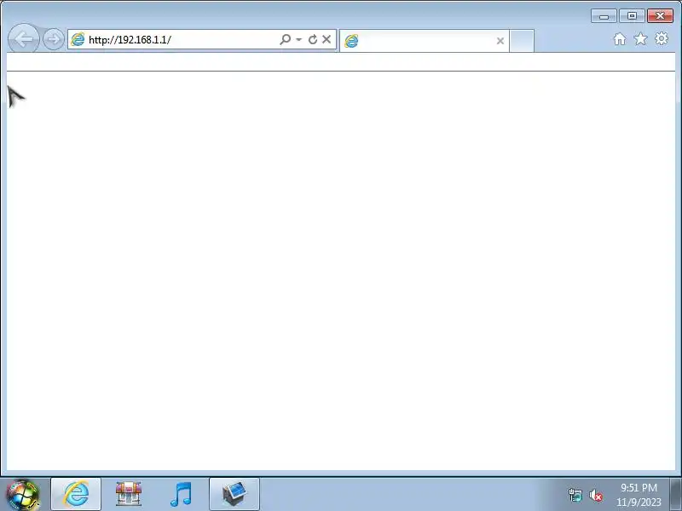Image resolution: width=682 pixels, height=511 pixels.
Task: Close the current tab with its X
Action: point(500,41)
